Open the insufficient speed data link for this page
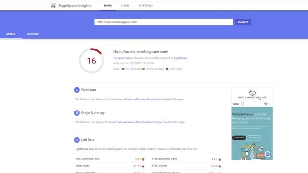Viewport: 308px width, 173px height. tap(143, 99)
